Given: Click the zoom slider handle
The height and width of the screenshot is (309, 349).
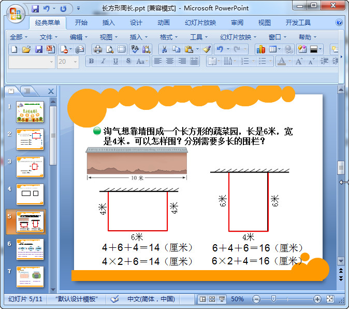Looking at the screenshot, I should (273, 299).
